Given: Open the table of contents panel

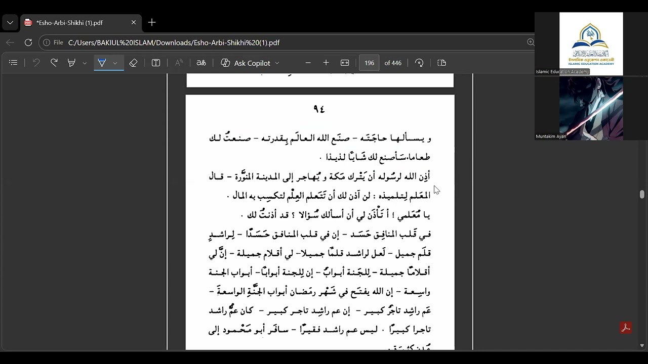Looking at the screenshot, I should [14, 63].
